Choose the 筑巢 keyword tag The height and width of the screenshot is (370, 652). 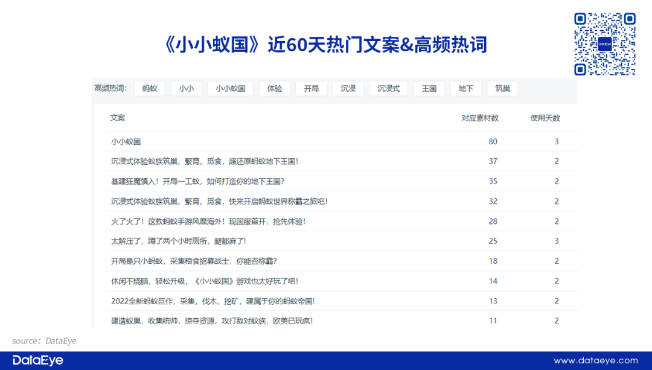point(502,89)
